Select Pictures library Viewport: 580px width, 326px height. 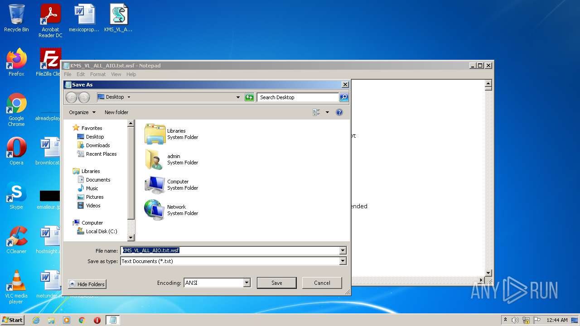pyautogui.click(x=90, y=197)
